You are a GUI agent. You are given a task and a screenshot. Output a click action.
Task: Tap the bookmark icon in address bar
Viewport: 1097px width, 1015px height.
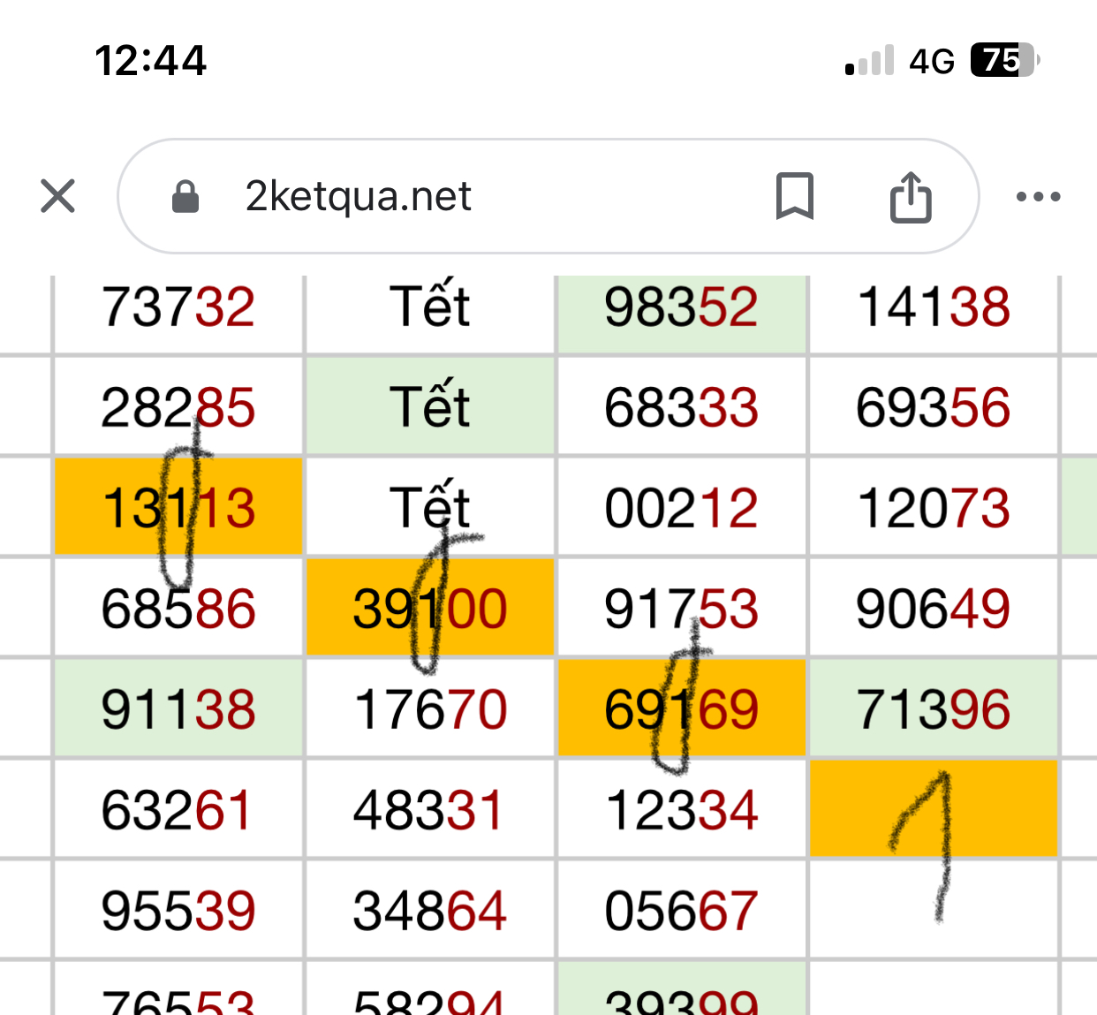794,196
